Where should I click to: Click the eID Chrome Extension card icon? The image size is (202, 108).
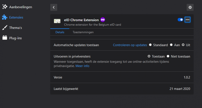(x=57, y=21)
